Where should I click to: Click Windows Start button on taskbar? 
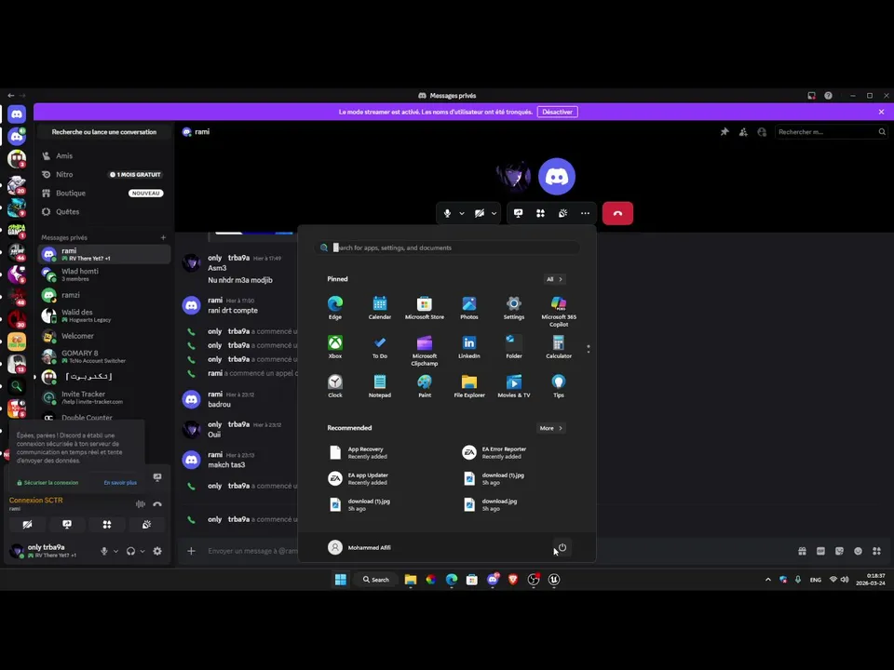pyautogui.click(x=341, y=580)
